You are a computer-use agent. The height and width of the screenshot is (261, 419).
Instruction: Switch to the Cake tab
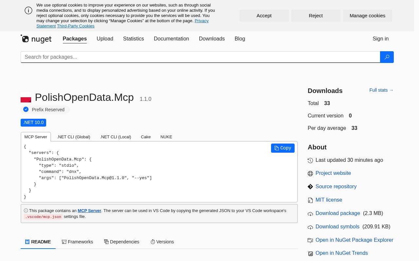146,137
